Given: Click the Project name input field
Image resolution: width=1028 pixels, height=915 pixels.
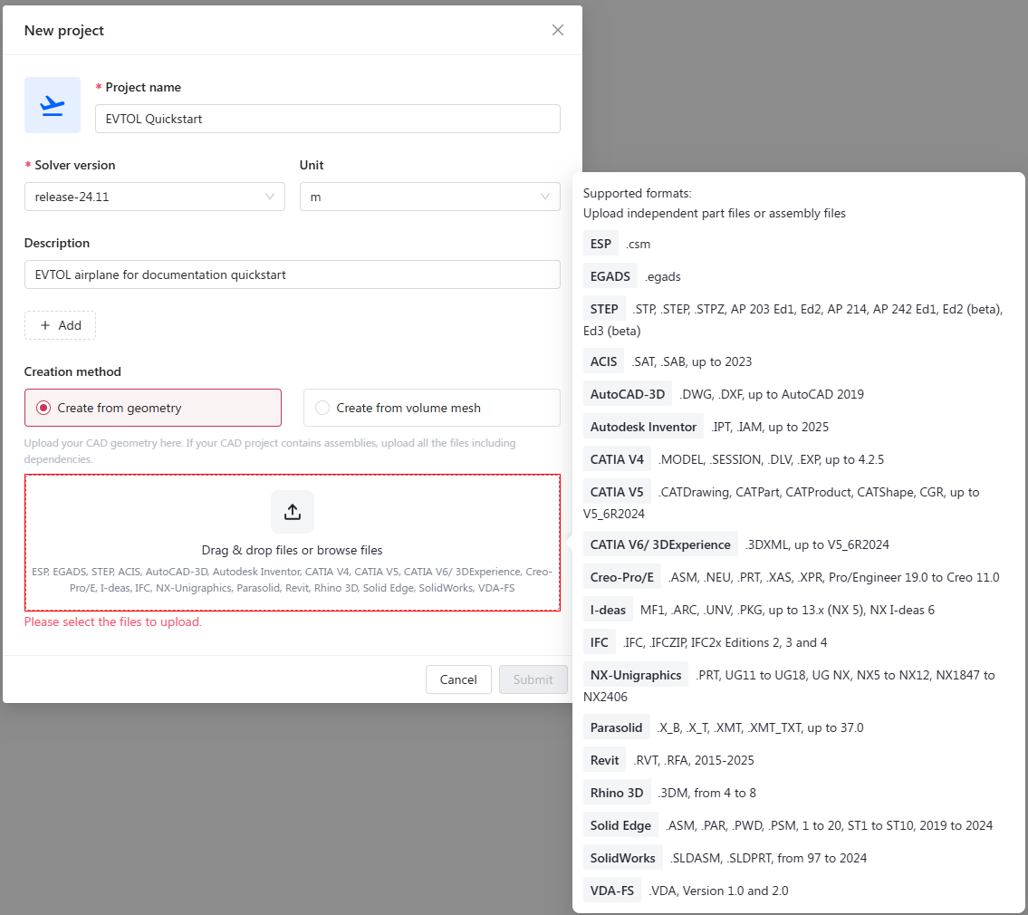Looking at the screenshot, I should pyautogui.click(x=327, y=119).
